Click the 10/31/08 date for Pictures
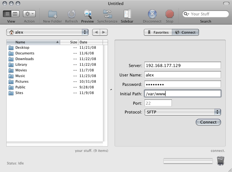This screenshot has height=172, width=232. coord(88,82)
